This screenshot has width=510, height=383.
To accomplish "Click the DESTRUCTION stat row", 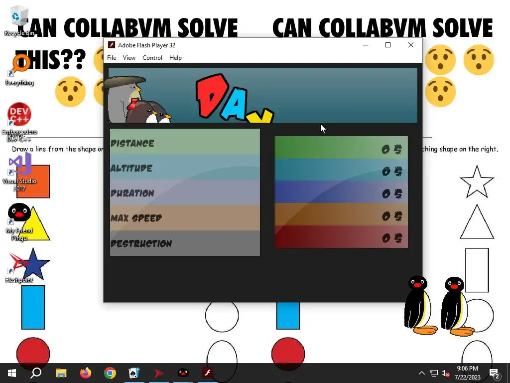I will point(185,243).
